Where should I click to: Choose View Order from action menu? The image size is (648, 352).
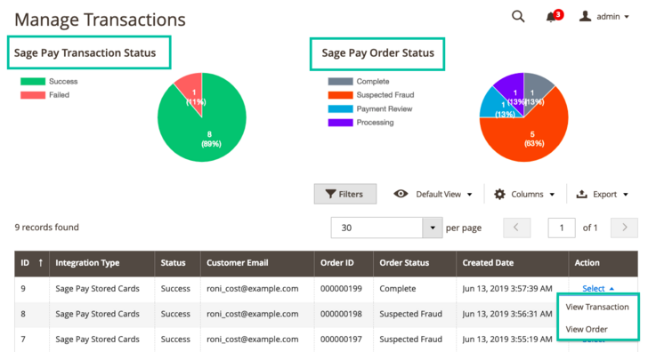587,329
